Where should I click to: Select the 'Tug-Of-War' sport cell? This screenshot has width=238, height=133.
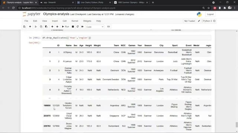tap(172, 79)
